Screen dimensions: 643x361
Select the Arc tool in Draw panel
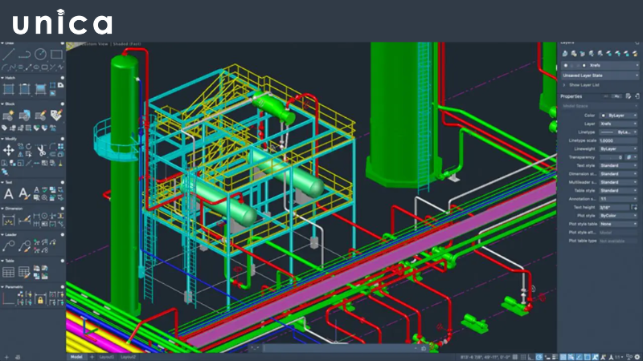(x=5, y=67)
